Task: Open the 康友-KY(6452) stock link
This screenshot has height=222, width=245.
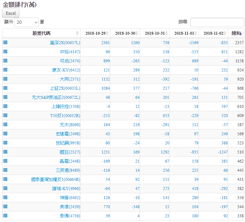Action: click(x=66, y=70)
